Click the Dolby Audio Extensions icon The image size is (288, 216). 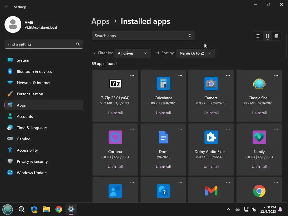tap(211, 137)
